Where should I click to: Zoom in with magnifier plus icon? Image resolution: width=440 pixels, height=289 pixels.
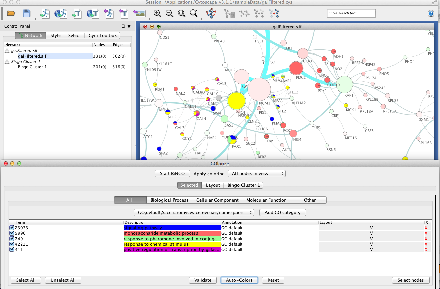(157, 13)
